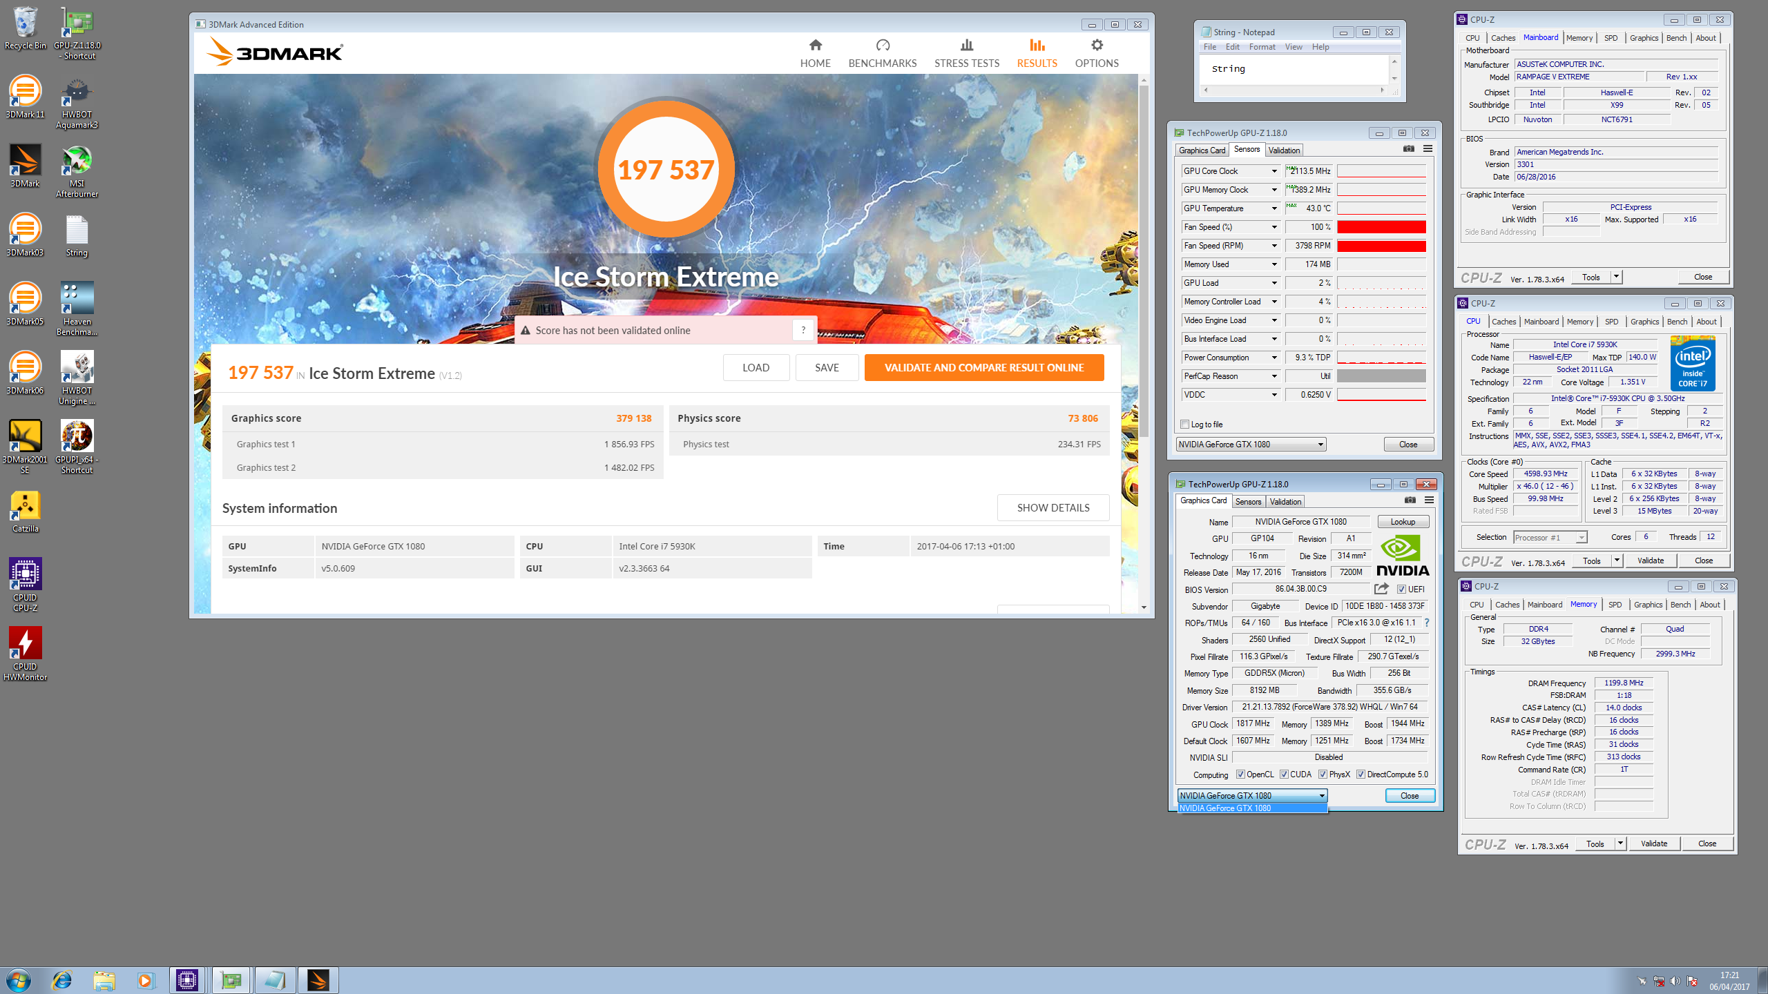Expand Memory Used sensor dropdown
Screen dimensions: 1768x994
pos(1274,264)
